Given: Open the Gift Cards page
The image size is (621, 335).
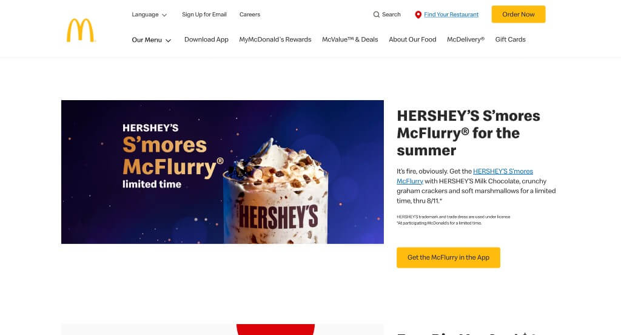Looking at the screenshot, I should [510, 39].
